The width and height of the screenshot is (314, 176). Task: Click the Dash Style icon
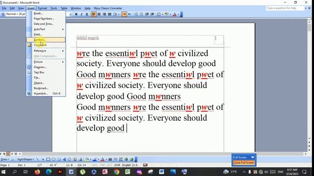(116, 159)
